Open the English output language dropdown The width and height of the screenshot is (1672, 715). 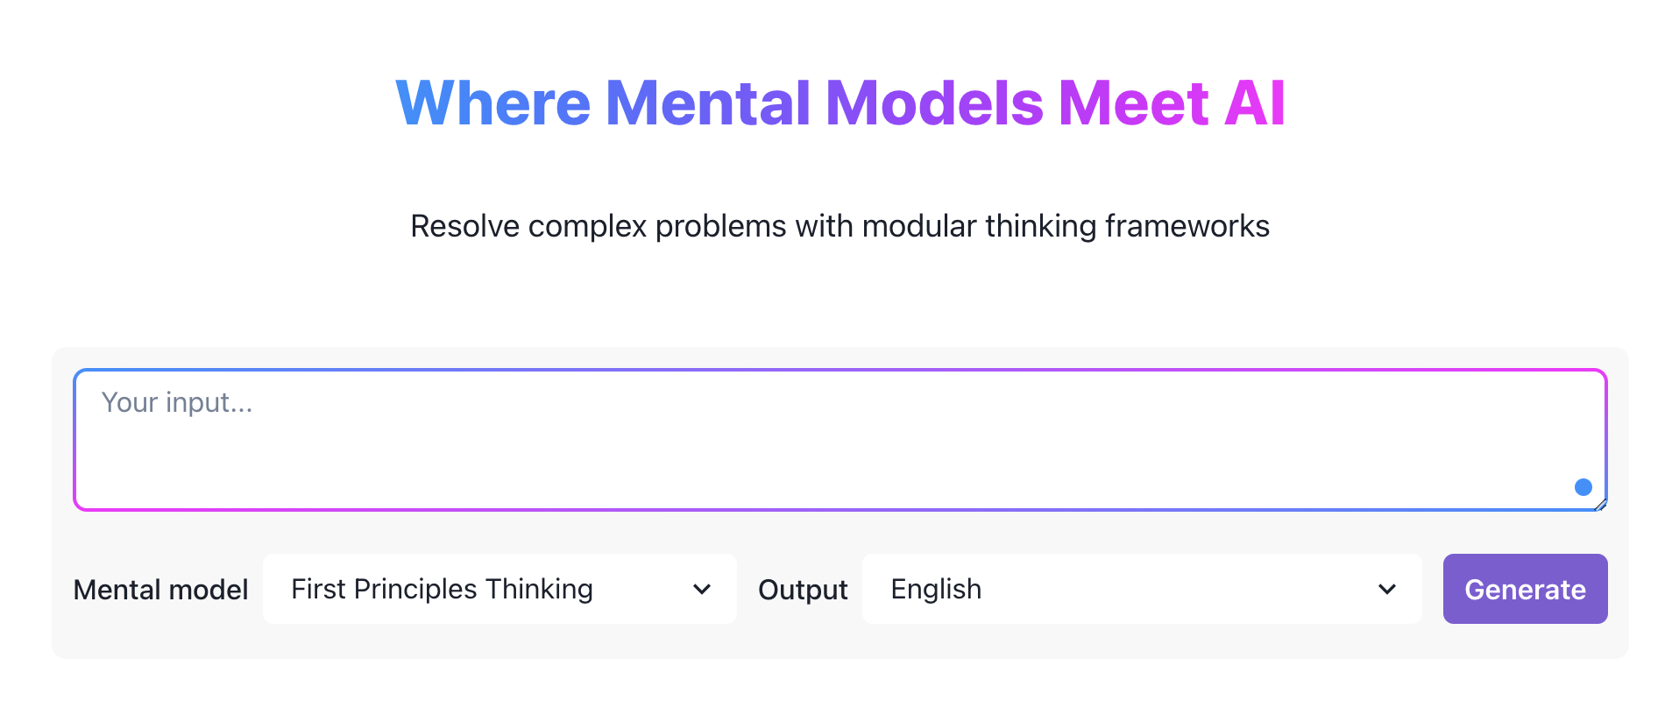coord(1140,589)
